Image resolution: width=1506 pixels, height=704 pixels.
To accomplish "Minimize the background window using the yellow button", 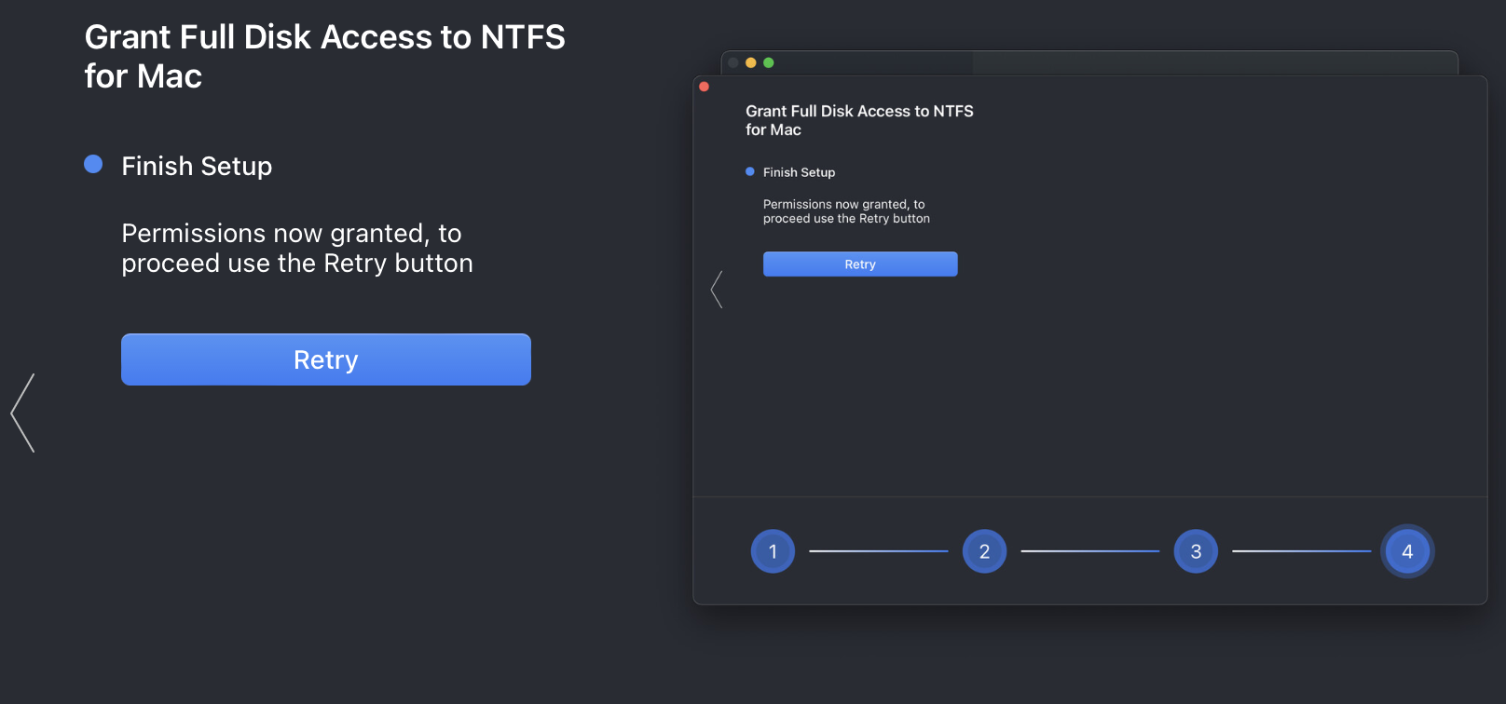I will 751,62.
